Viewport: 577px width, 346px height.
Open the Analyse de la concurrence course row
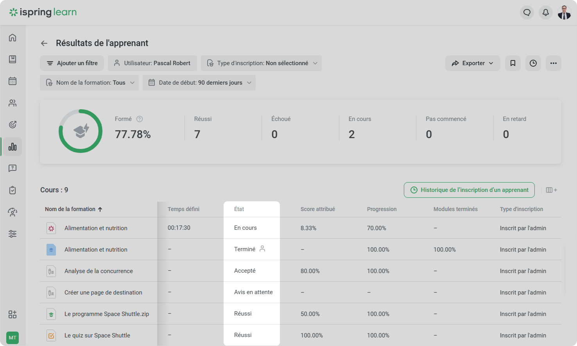pyautogui.click(x=99, y=271)
